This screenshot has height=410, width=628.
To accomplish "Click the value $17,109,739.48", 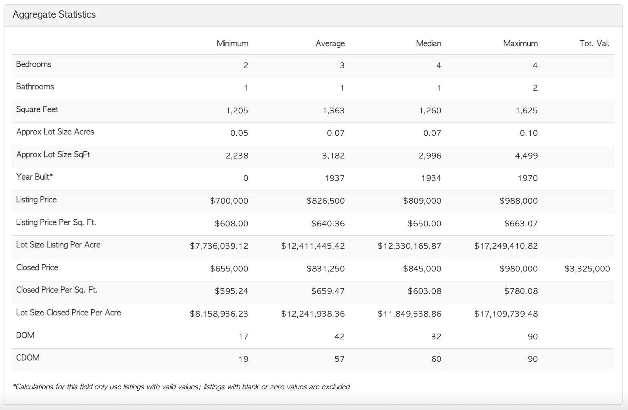I will [506, 314].
